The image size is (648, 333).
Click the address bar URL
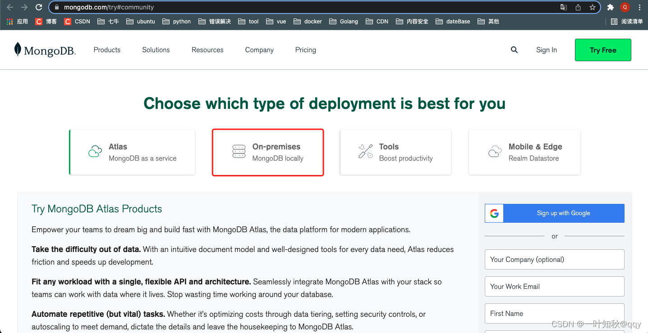point(109,7)
